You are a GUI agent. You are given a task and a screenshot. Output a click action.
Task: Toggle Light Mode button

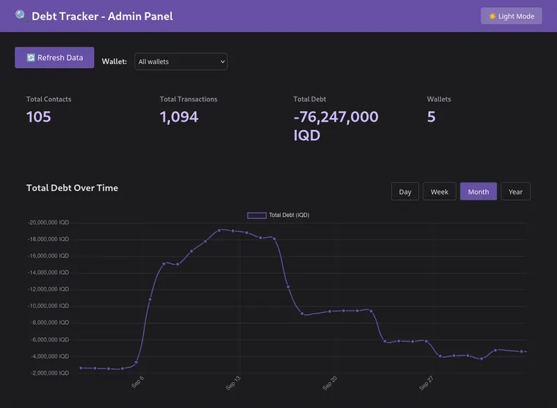(x=511, y=16)
